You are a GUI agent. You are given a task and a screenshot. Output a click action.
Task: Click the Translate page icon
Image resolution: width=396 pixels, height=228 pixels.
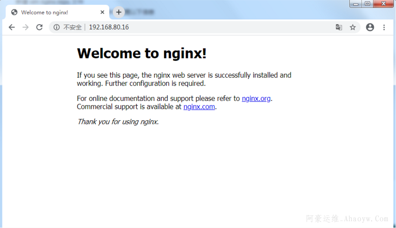coord(339,27)
